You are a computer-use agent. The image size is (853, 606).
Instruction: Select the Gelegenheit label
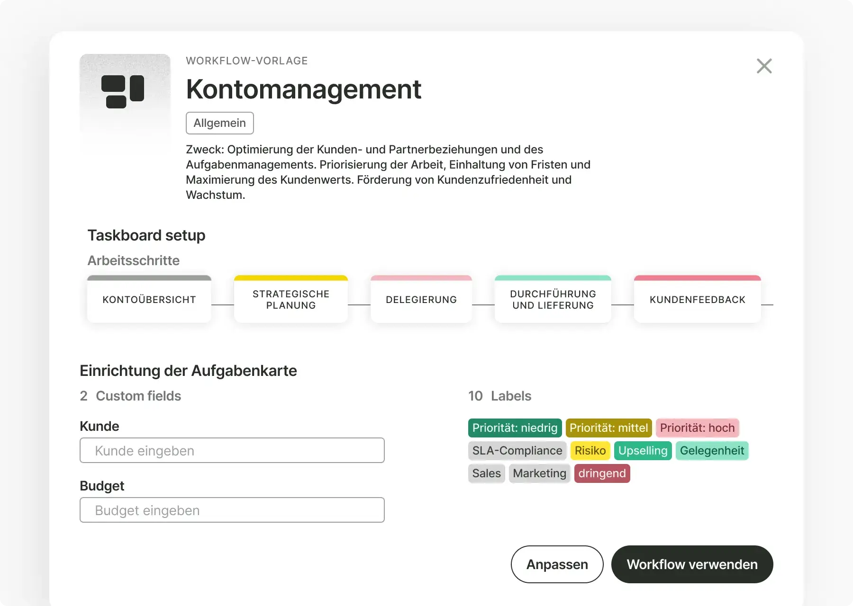pyautogui.click(x=712, y=451)
